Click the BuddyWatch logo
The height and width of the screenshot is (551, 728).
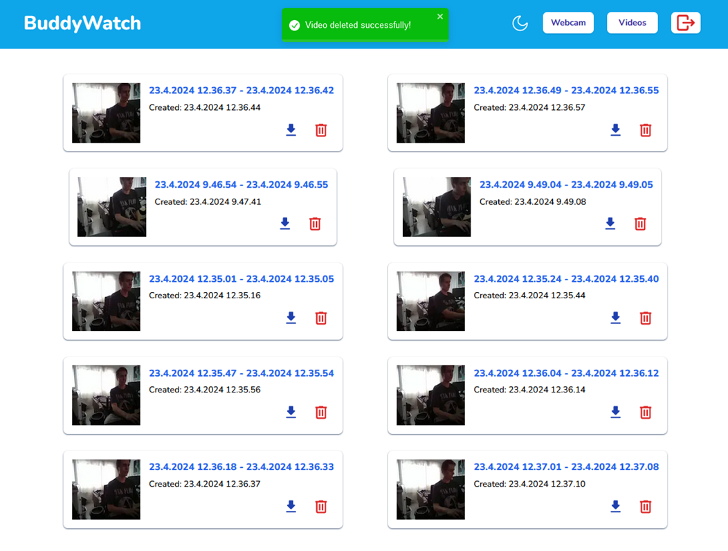(82, 24)
